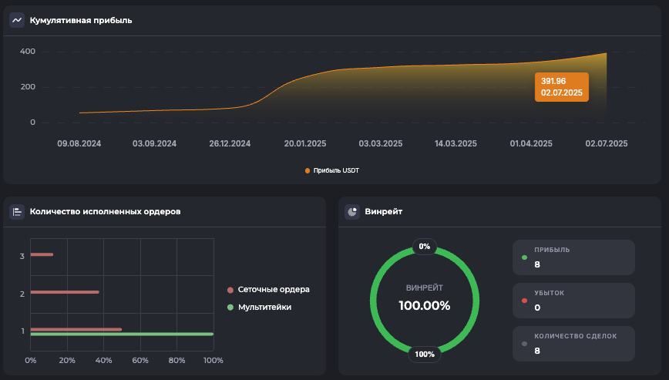Click the 100% badge on winrate ring
The image size is (669, 380).
click(x=424, y=355)
